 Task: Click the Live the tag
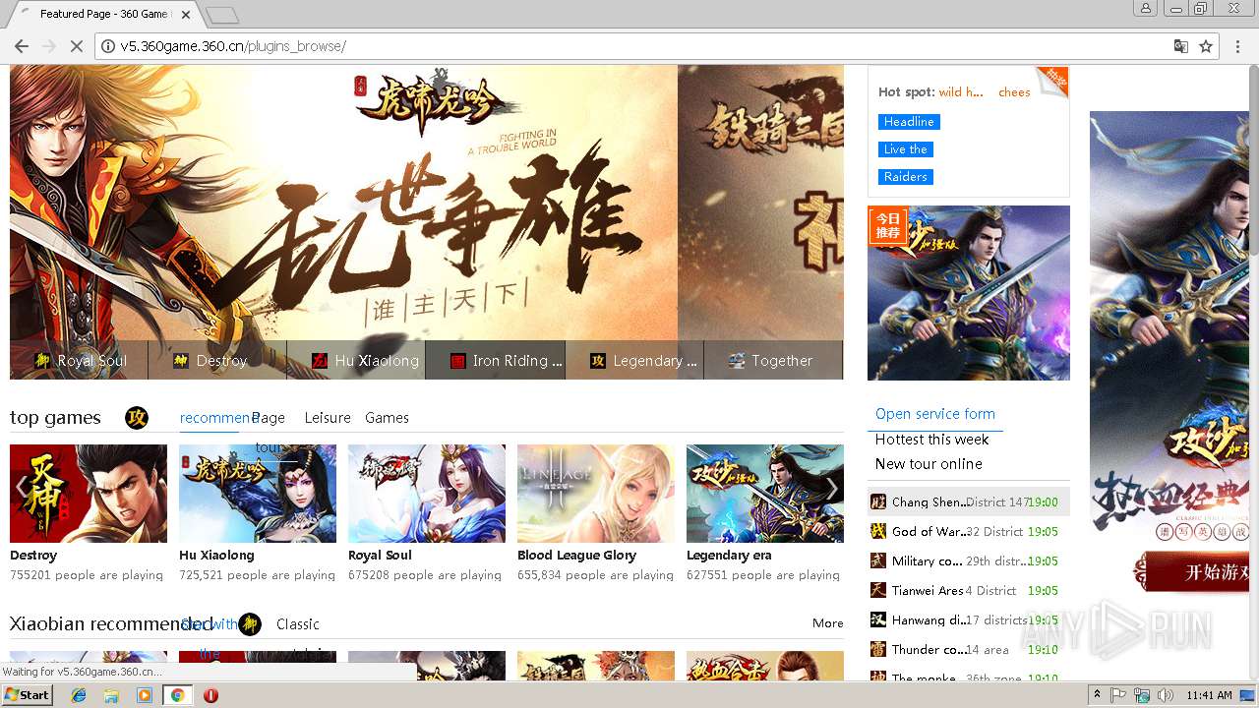[906, 149]
